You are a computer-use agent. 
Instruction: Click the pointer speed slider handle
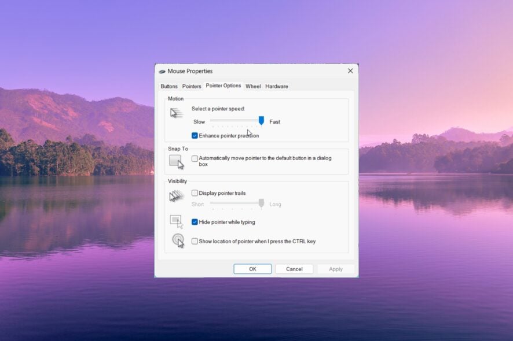(x=261, y=121)
